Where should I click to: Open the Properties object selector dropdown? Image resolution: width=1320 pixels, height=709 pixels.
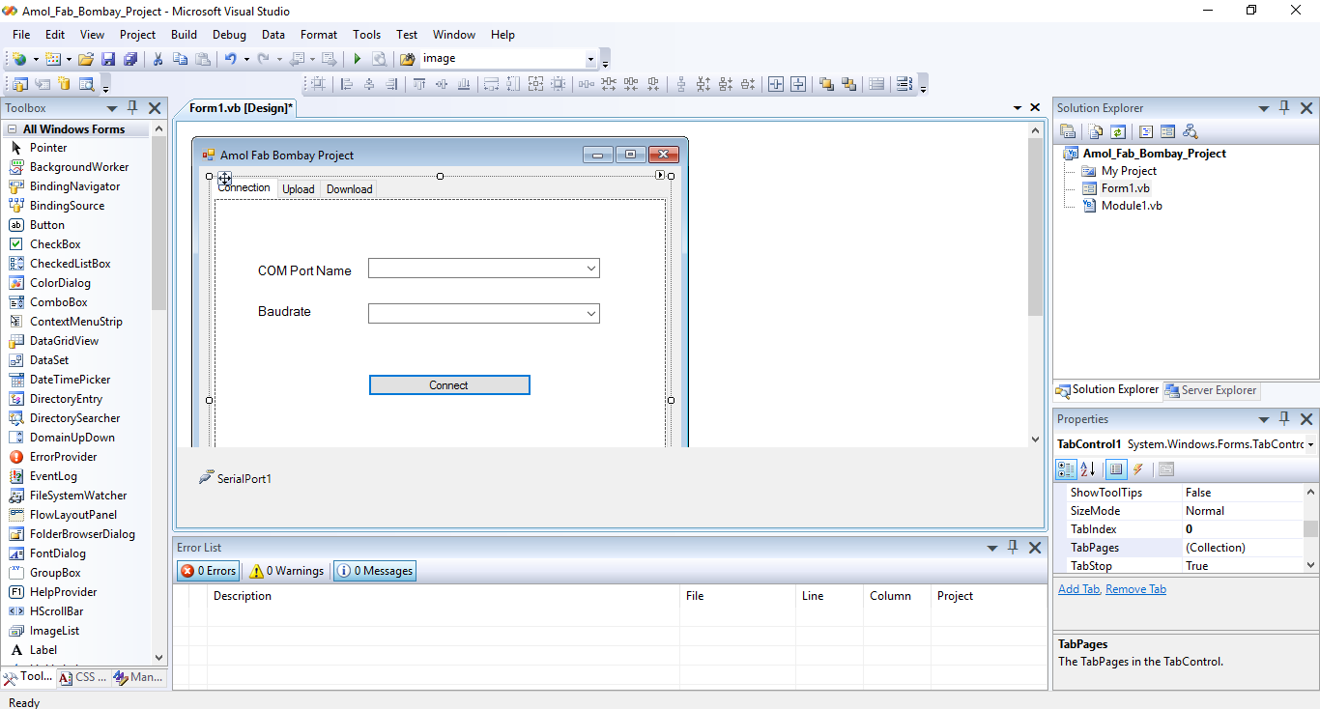(x=1311, y=444)
